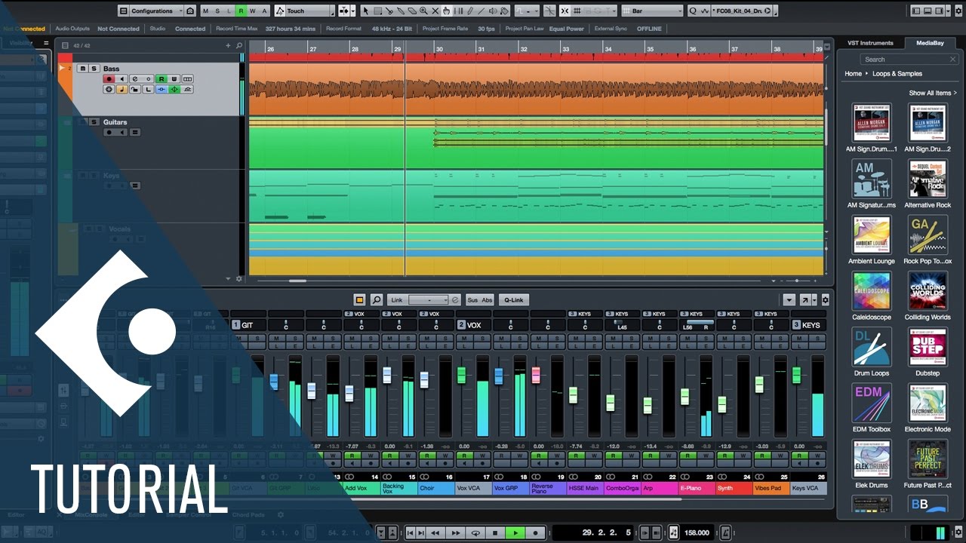Switch to the MediaBay tab
The height and width of the screenshot is (543, 966).
click(930, 43)
